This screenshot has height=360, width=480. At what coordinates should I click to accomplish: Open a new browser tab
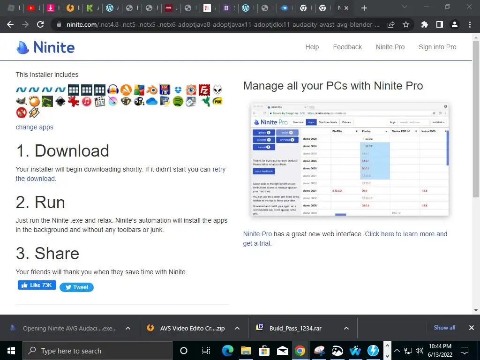(x=364, y=8)
